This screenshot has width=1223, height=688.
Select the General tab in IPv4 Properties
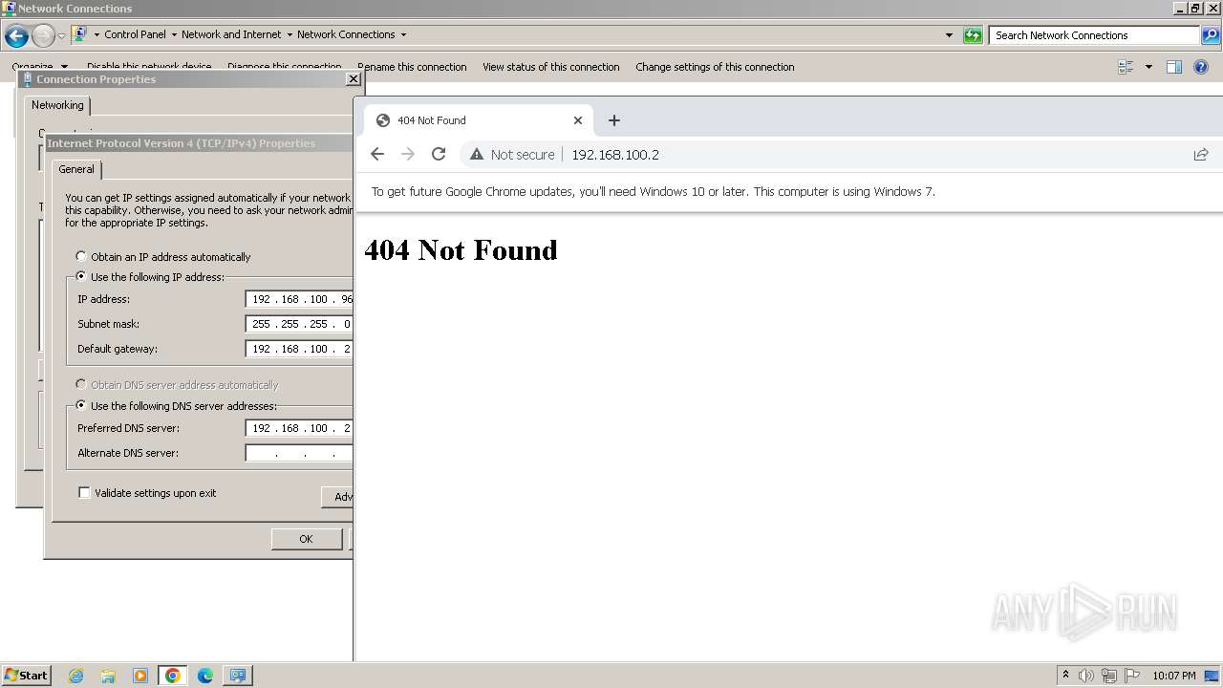[x=76, y=169]
